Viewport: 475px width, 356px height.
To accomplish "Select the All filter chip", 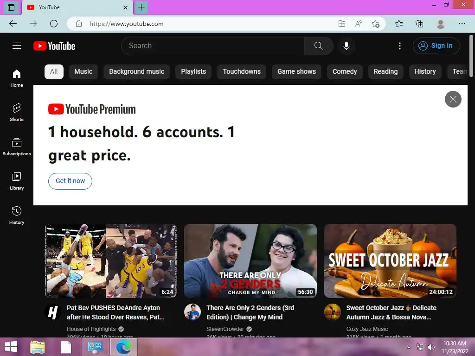I will (54, 71).
